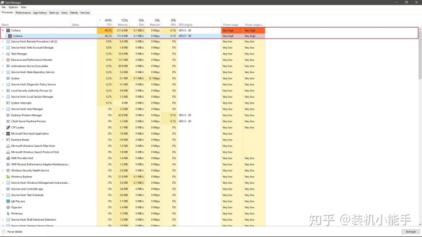Click the System interrupts icon
Image resolution: width=422 pixels, height=237 pixels.
click(x=8, y=103)
